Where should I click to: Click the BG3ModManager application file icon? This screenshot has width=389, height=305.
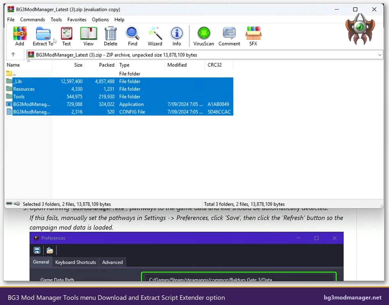coord(9,104)
